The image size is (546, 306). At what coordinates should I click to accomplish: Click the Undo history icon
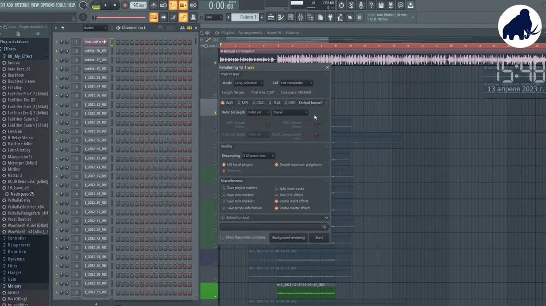tap(341, 5)
